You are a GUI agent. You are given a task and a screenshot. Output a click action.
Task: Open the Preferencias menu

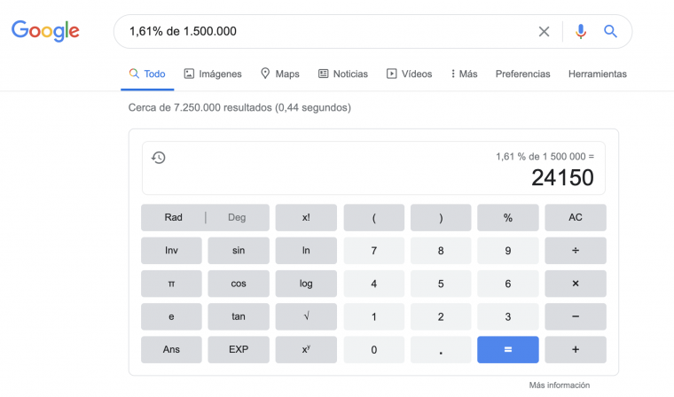click(522, 74)
